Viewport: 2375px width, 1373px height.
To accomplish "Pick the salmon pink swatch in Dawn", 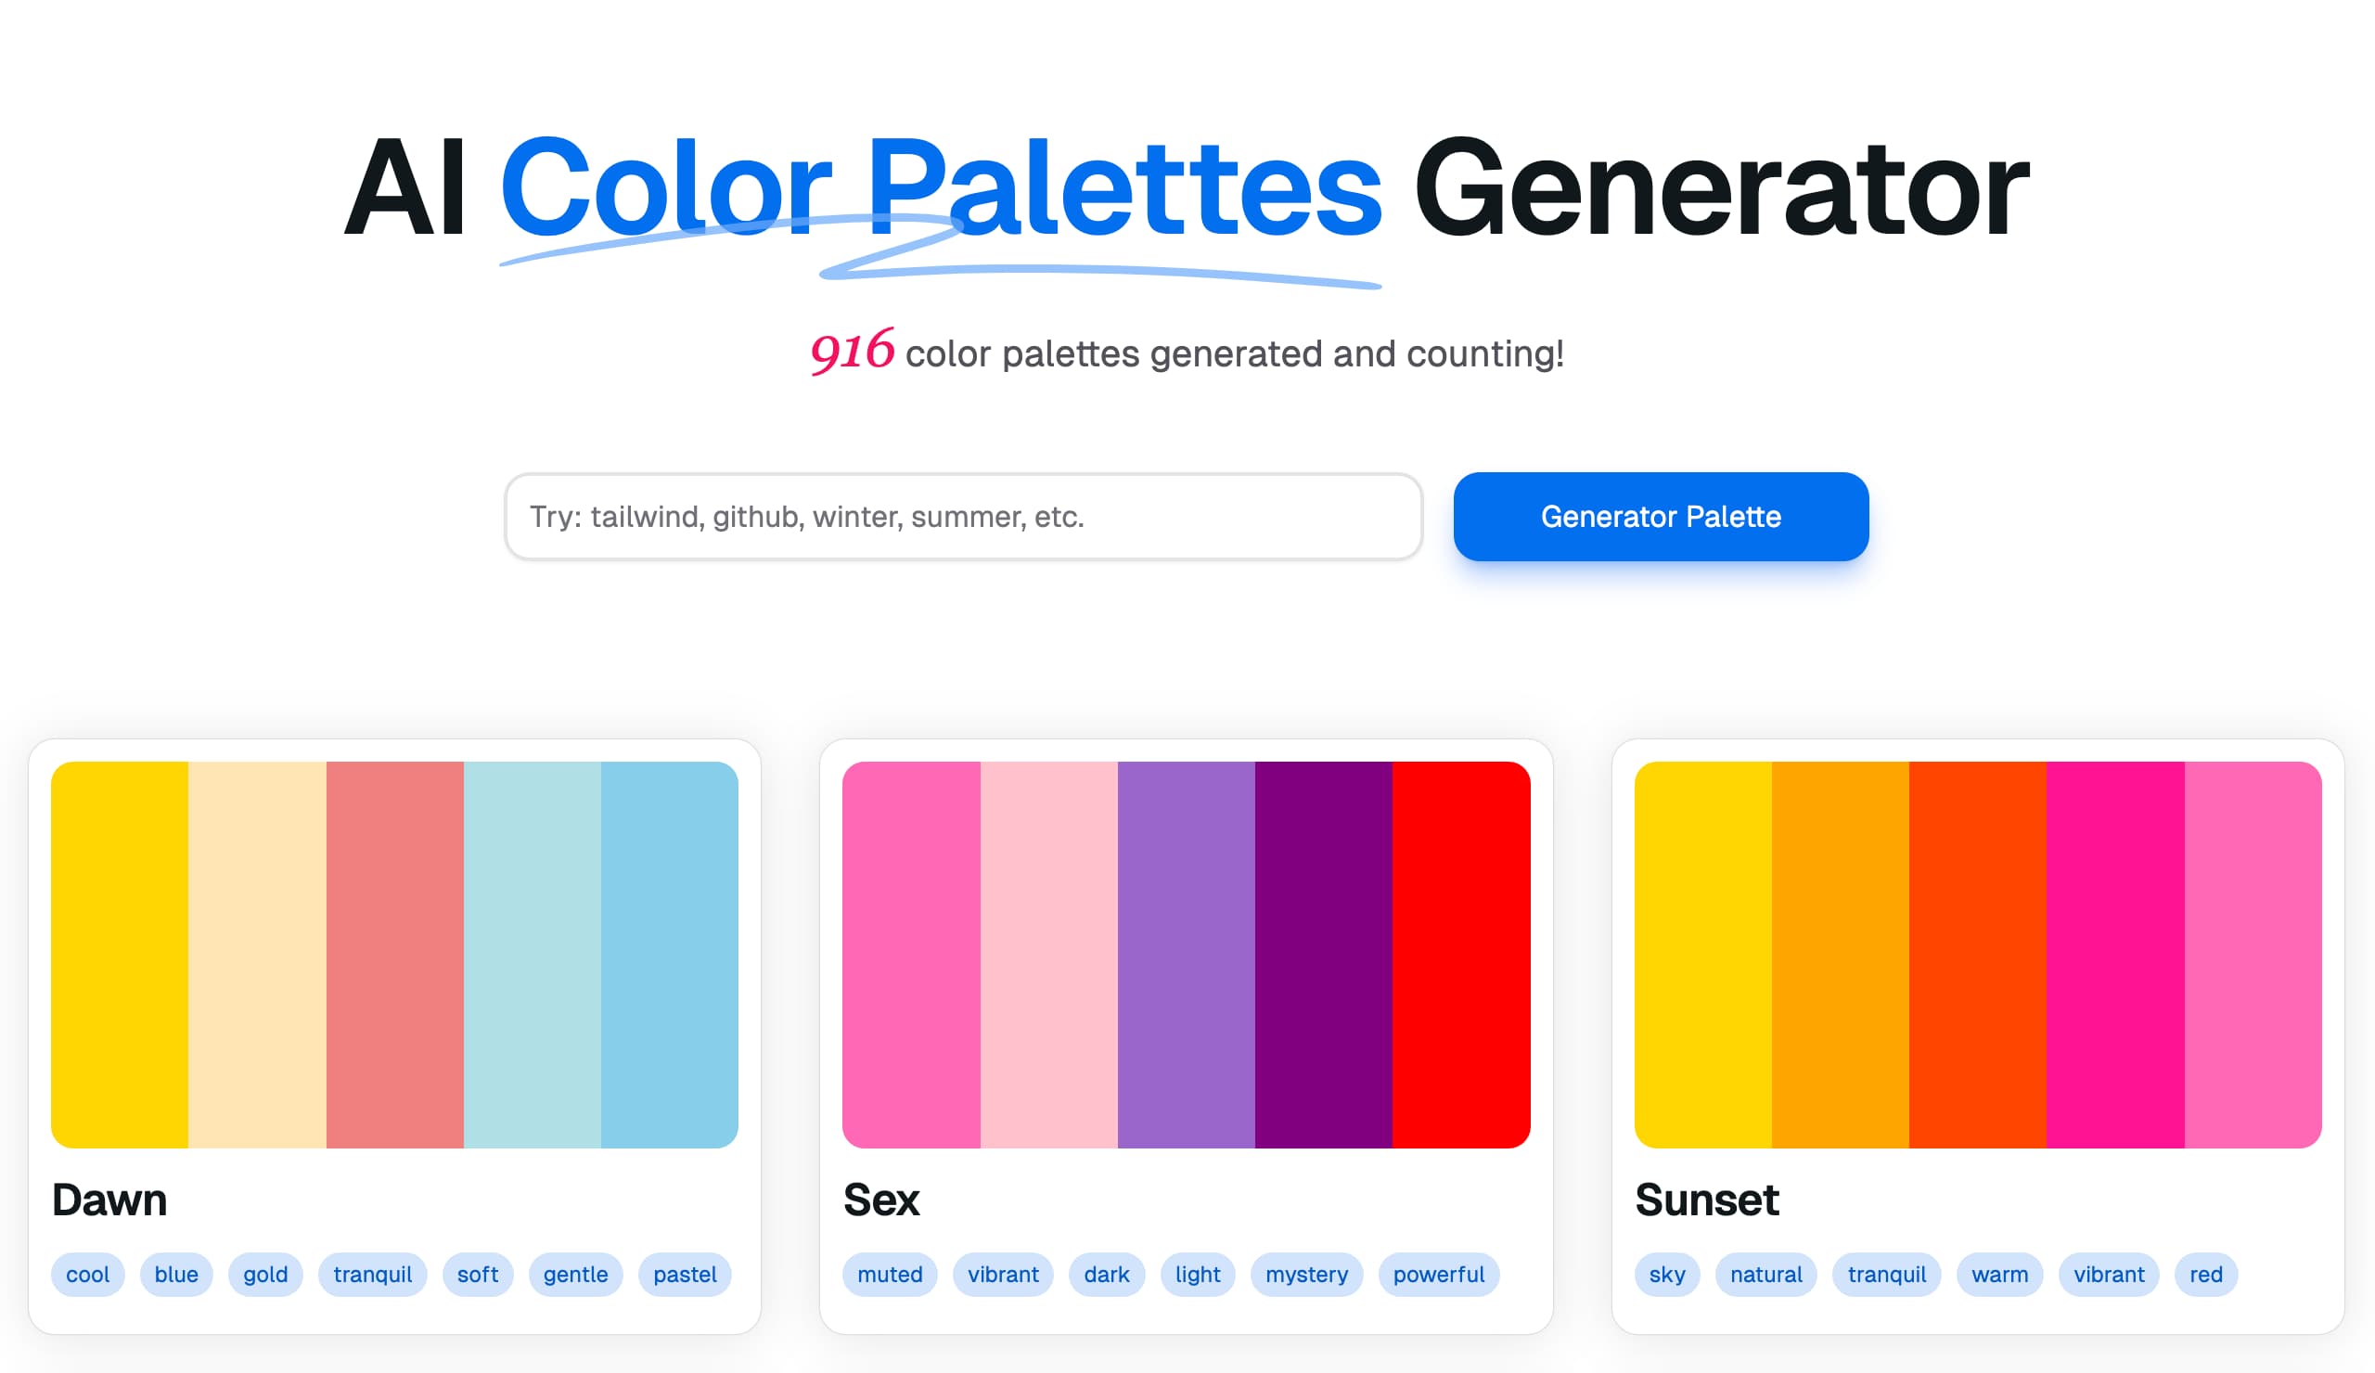I will coord(394,954).
